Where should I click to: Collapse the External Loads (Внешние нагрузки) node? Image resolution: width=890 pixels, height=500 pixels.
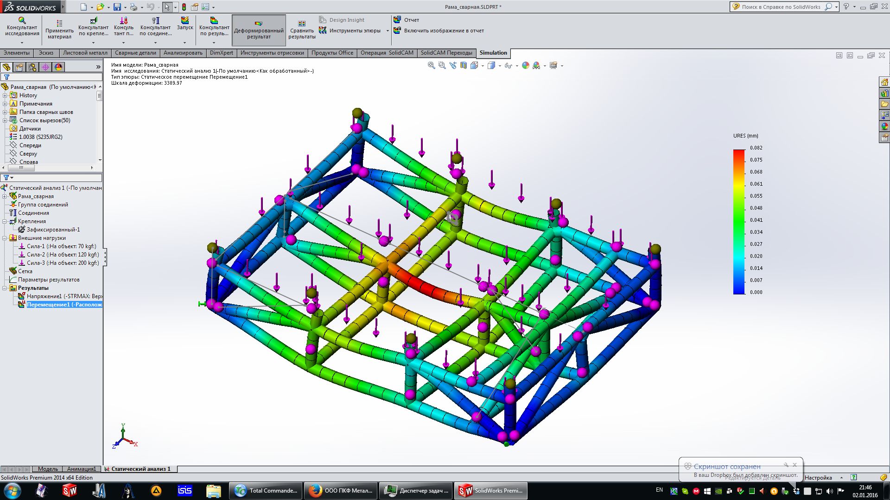tap(5, 238)
